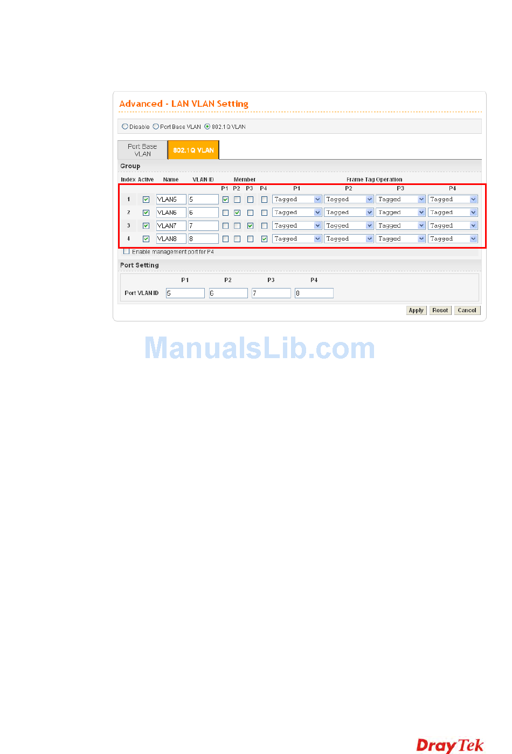The height and width of the screenshot is (754, 512).
Task: Click the Cancel button
Action: [467, 310]
